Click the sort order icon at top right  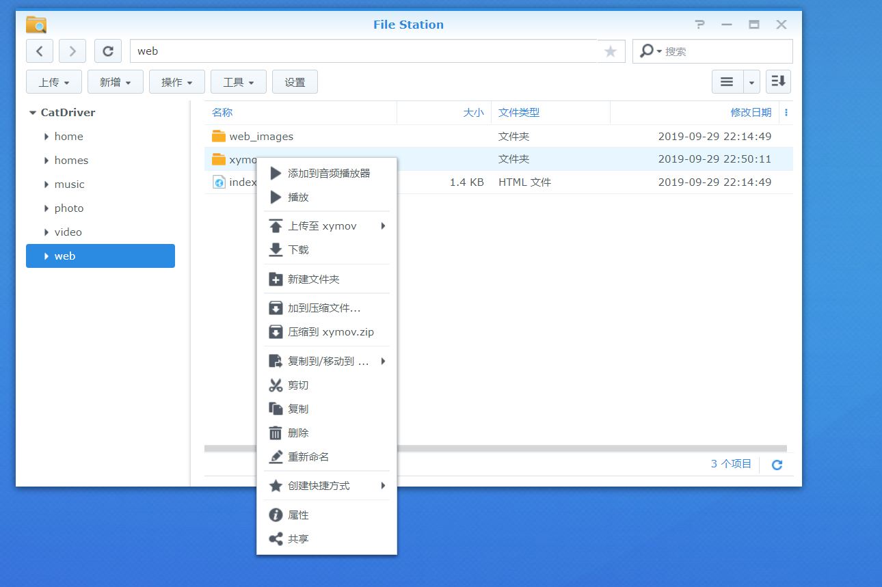pos(777,81)
